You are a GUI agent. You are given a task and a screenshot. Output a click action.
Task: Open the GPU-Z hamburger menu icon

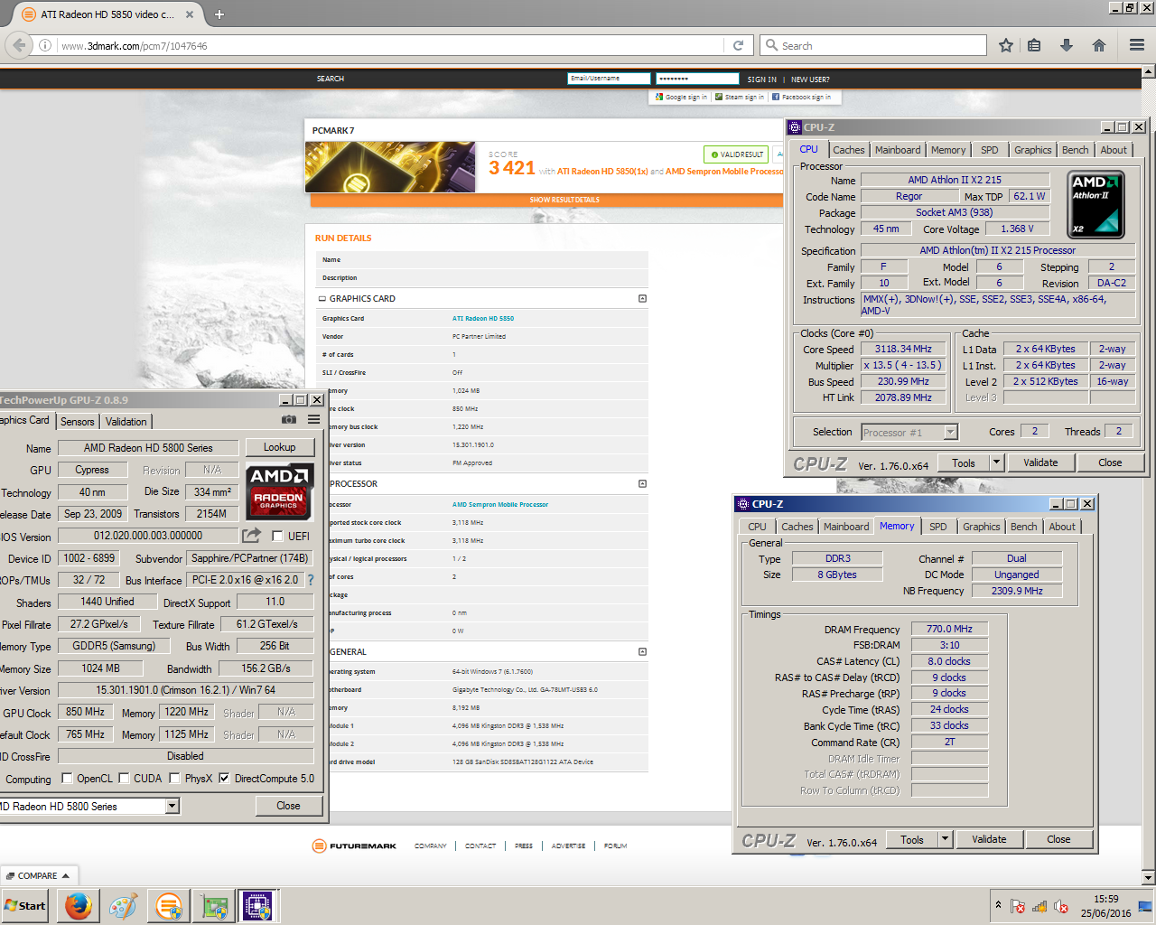coord(313,419)
